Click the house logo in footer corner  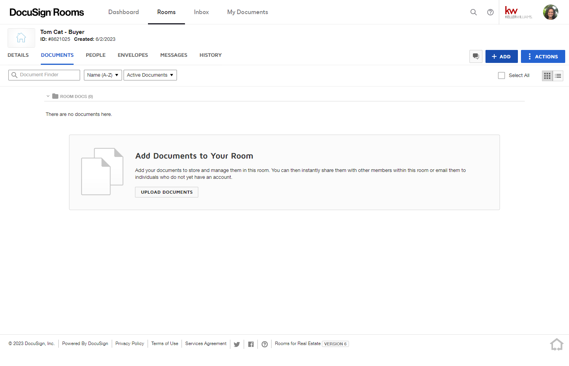point(557,344)
